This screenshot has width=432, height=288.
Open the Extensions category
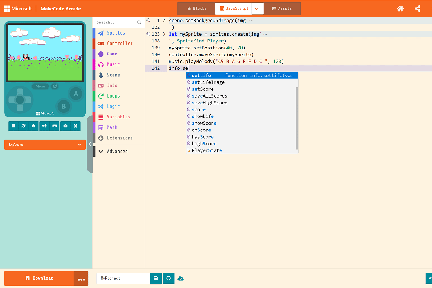tap(119, 138)
